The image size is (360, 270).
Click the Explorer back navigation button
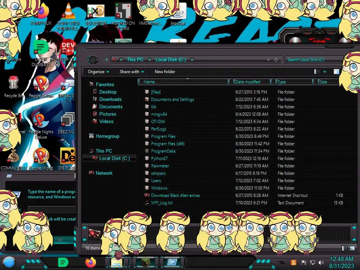pos(93,60)
